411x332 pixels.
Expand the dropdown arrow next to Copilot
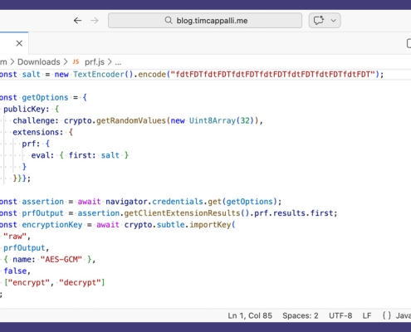coord(334,21)
